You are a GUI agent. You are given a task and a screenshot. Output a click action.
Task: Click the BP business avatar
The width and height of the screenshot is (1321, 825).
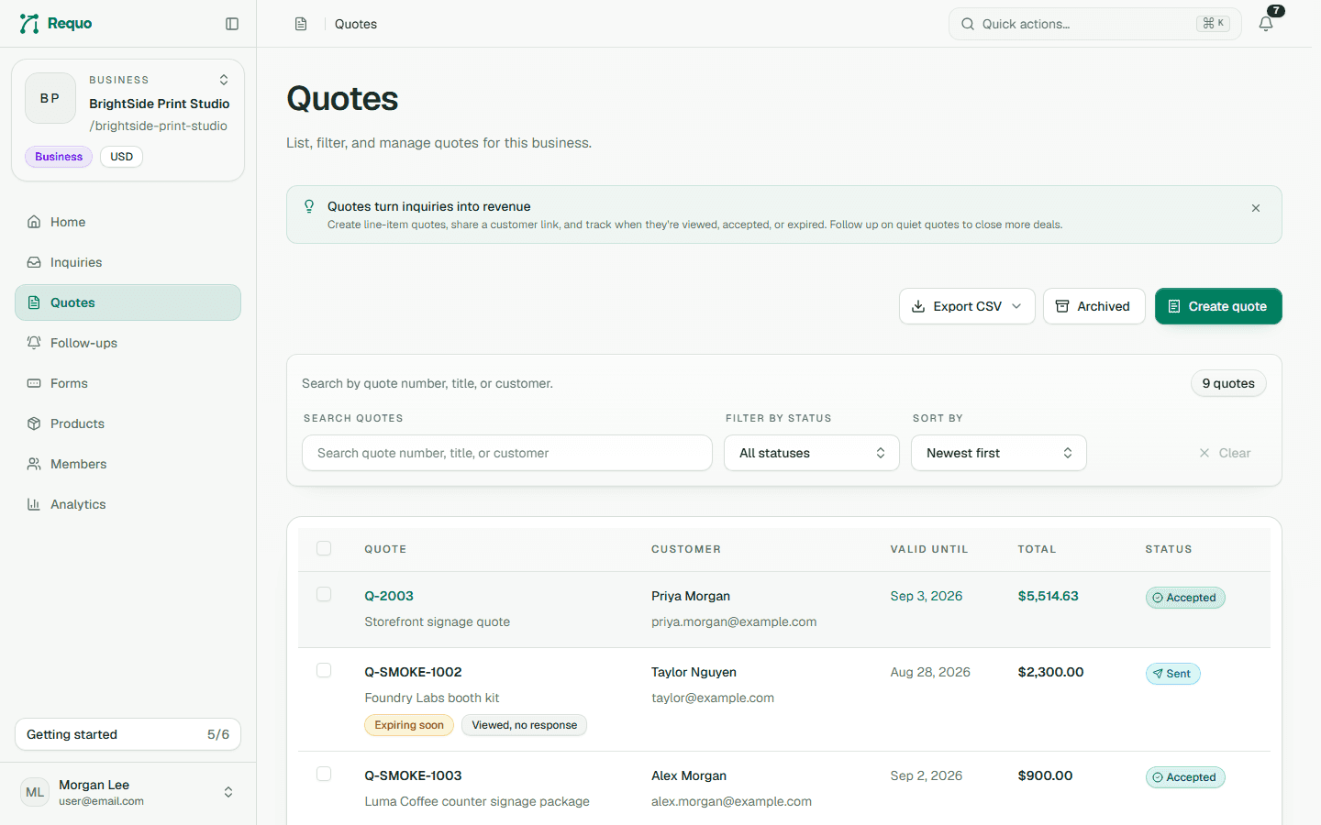tap(50, 98)
